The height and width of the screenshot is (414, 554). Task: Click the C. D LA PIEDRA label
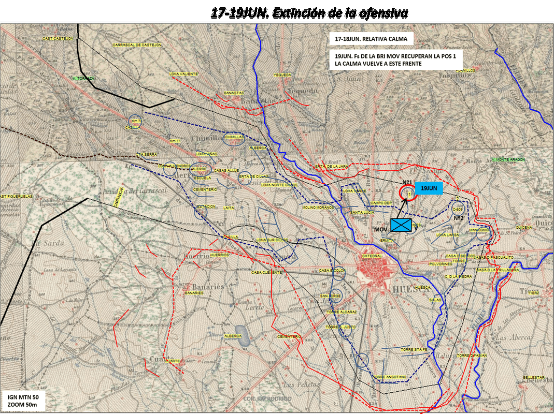(458, 276)
